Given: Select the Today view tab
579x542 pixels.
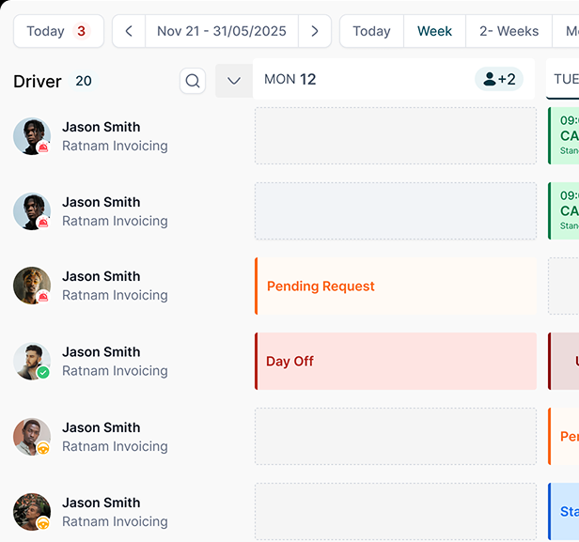Looking at the screenshot, I should pos(371,31).
